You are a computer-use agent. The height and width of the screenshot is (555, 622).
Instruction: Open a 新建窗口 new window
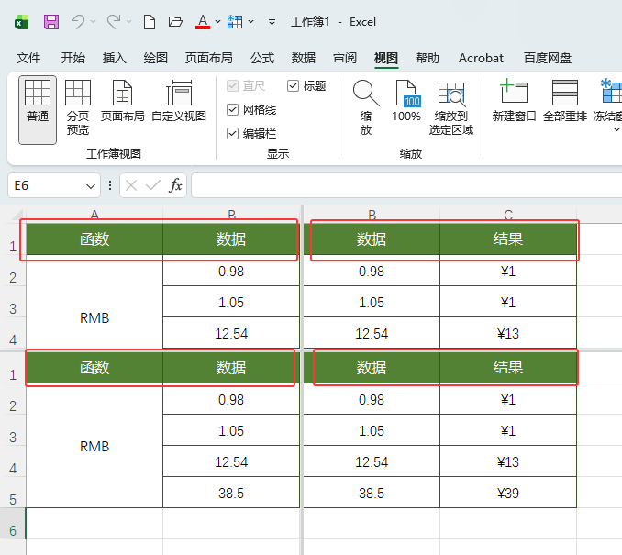[514, 100]
